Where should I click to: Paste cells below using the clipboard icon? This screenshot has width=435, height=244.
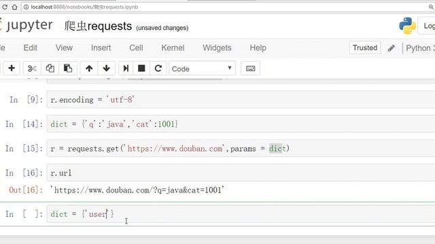click(x=68, y=68)
